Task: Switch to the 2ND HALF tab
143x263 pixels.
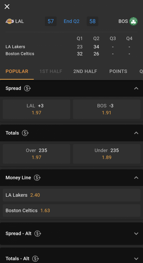Action: (x=85, y=71)
